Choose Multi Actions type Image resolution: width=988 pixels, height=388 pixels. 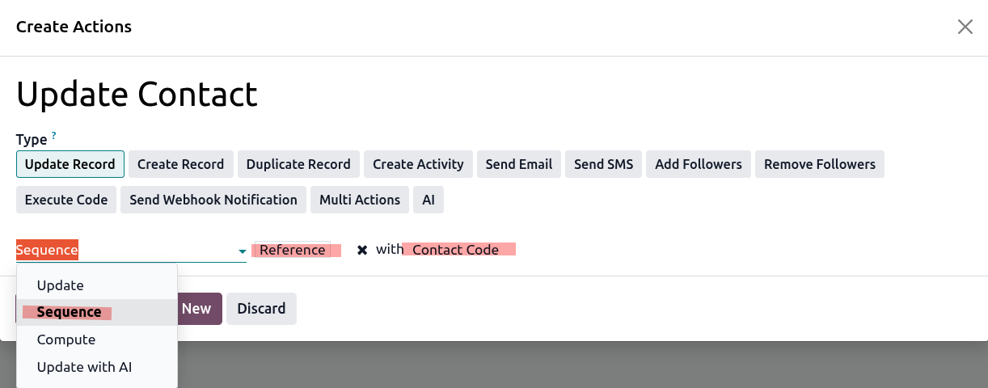[x=360, y=200]
